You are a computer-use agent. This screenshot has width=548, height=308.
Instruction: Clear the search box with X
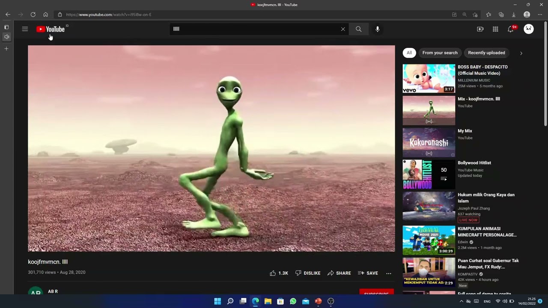pyautogui.click(x=343, y=29)
